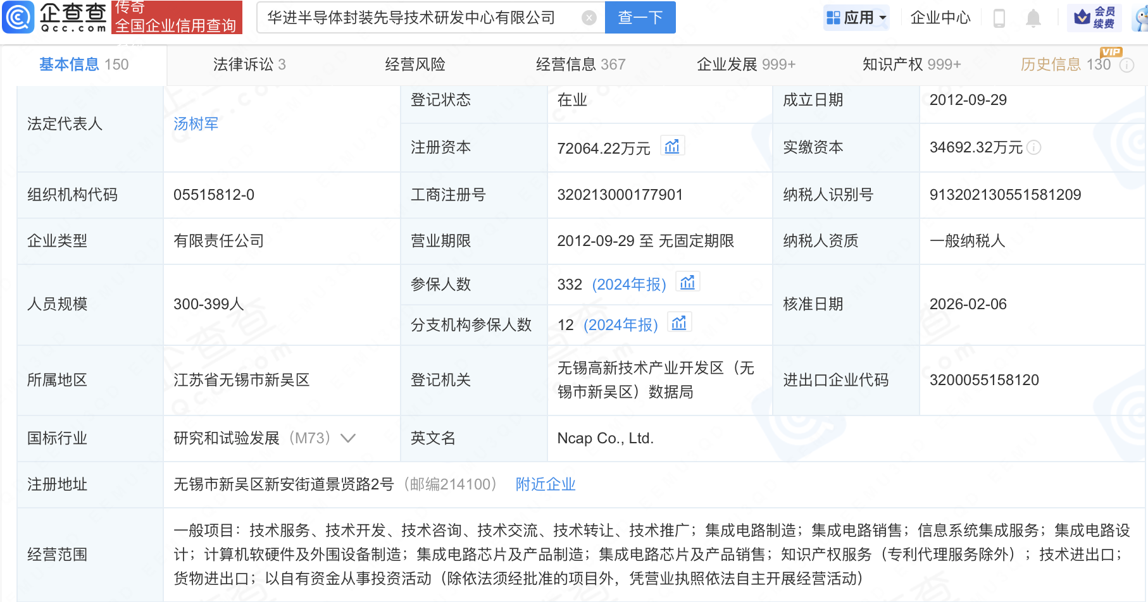Click the Qcc logo icon
The image size is (1148, 602).
18,17
